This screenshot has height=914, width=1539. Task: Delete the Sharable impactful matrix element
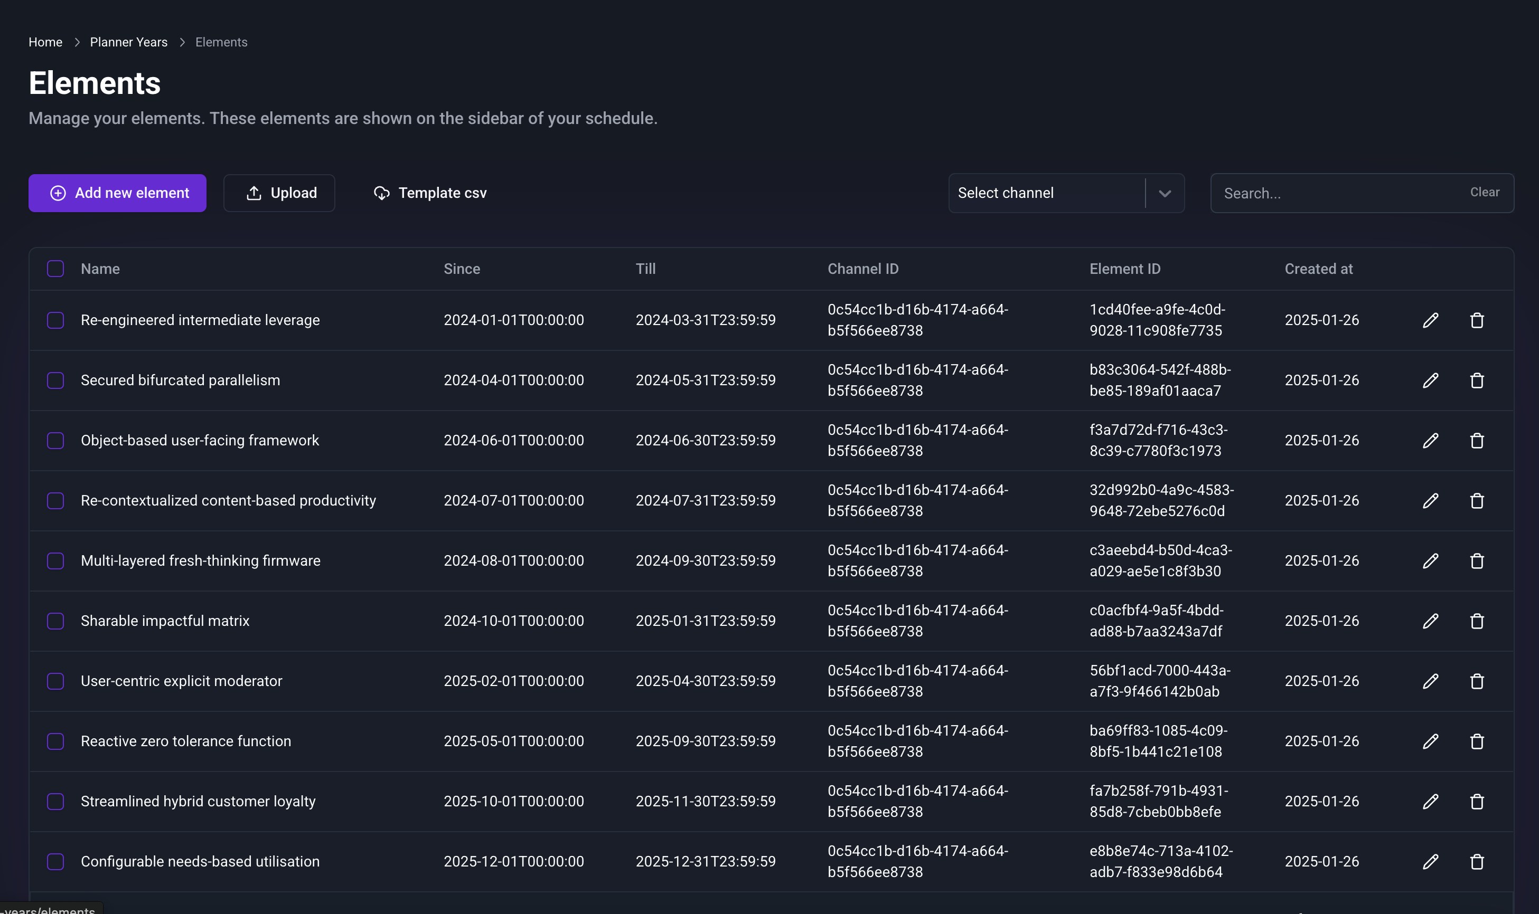coord(1477,621)
